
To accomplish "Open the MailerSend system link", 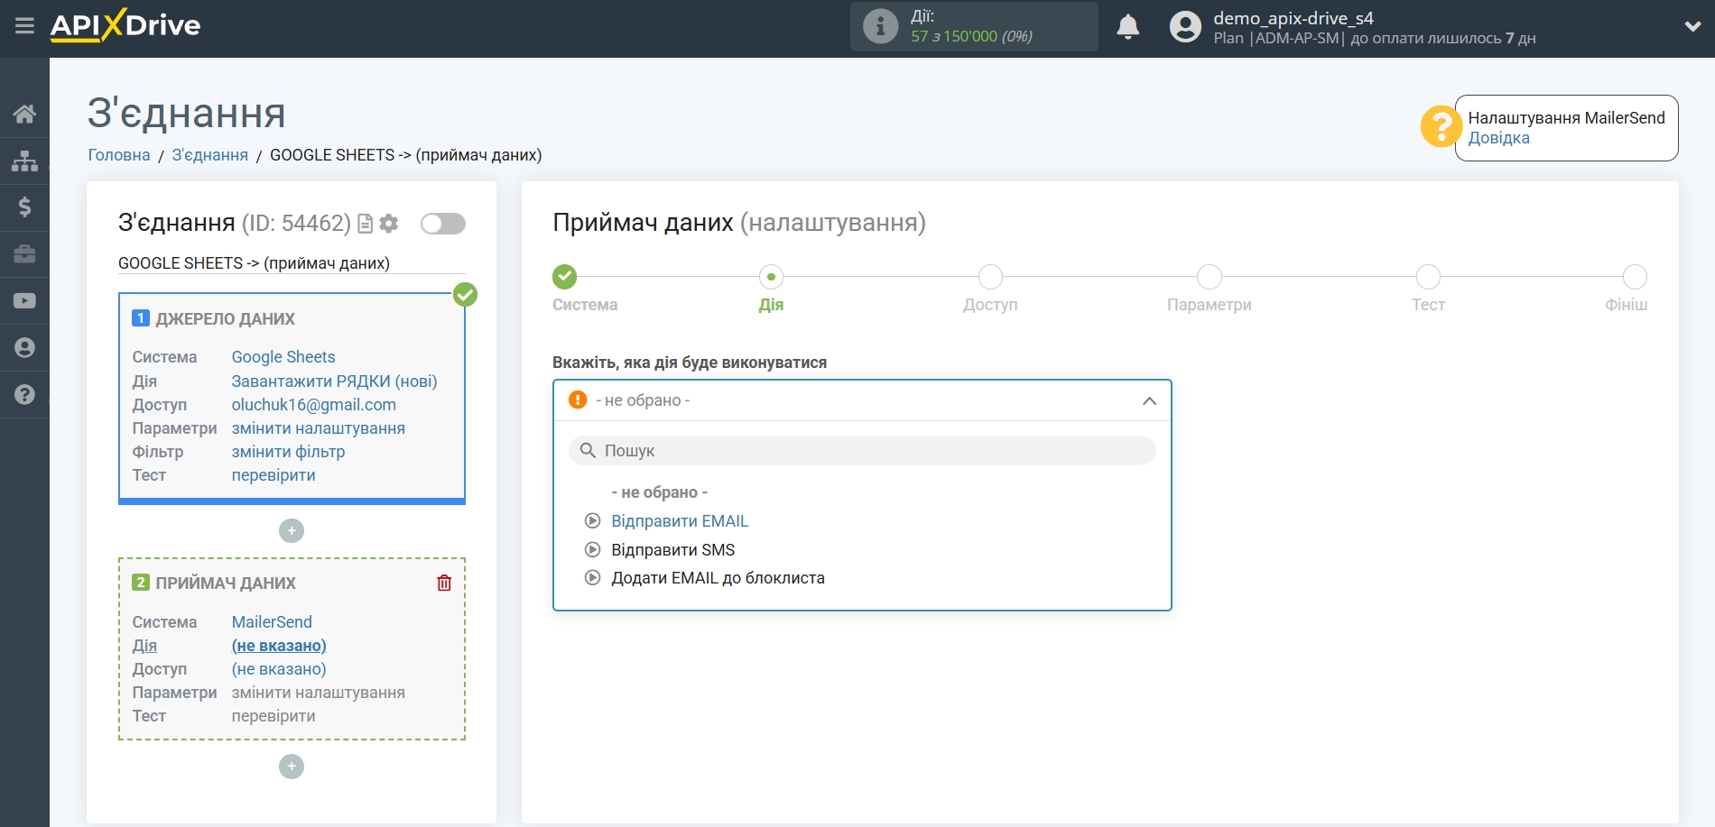I will (272, 622).
